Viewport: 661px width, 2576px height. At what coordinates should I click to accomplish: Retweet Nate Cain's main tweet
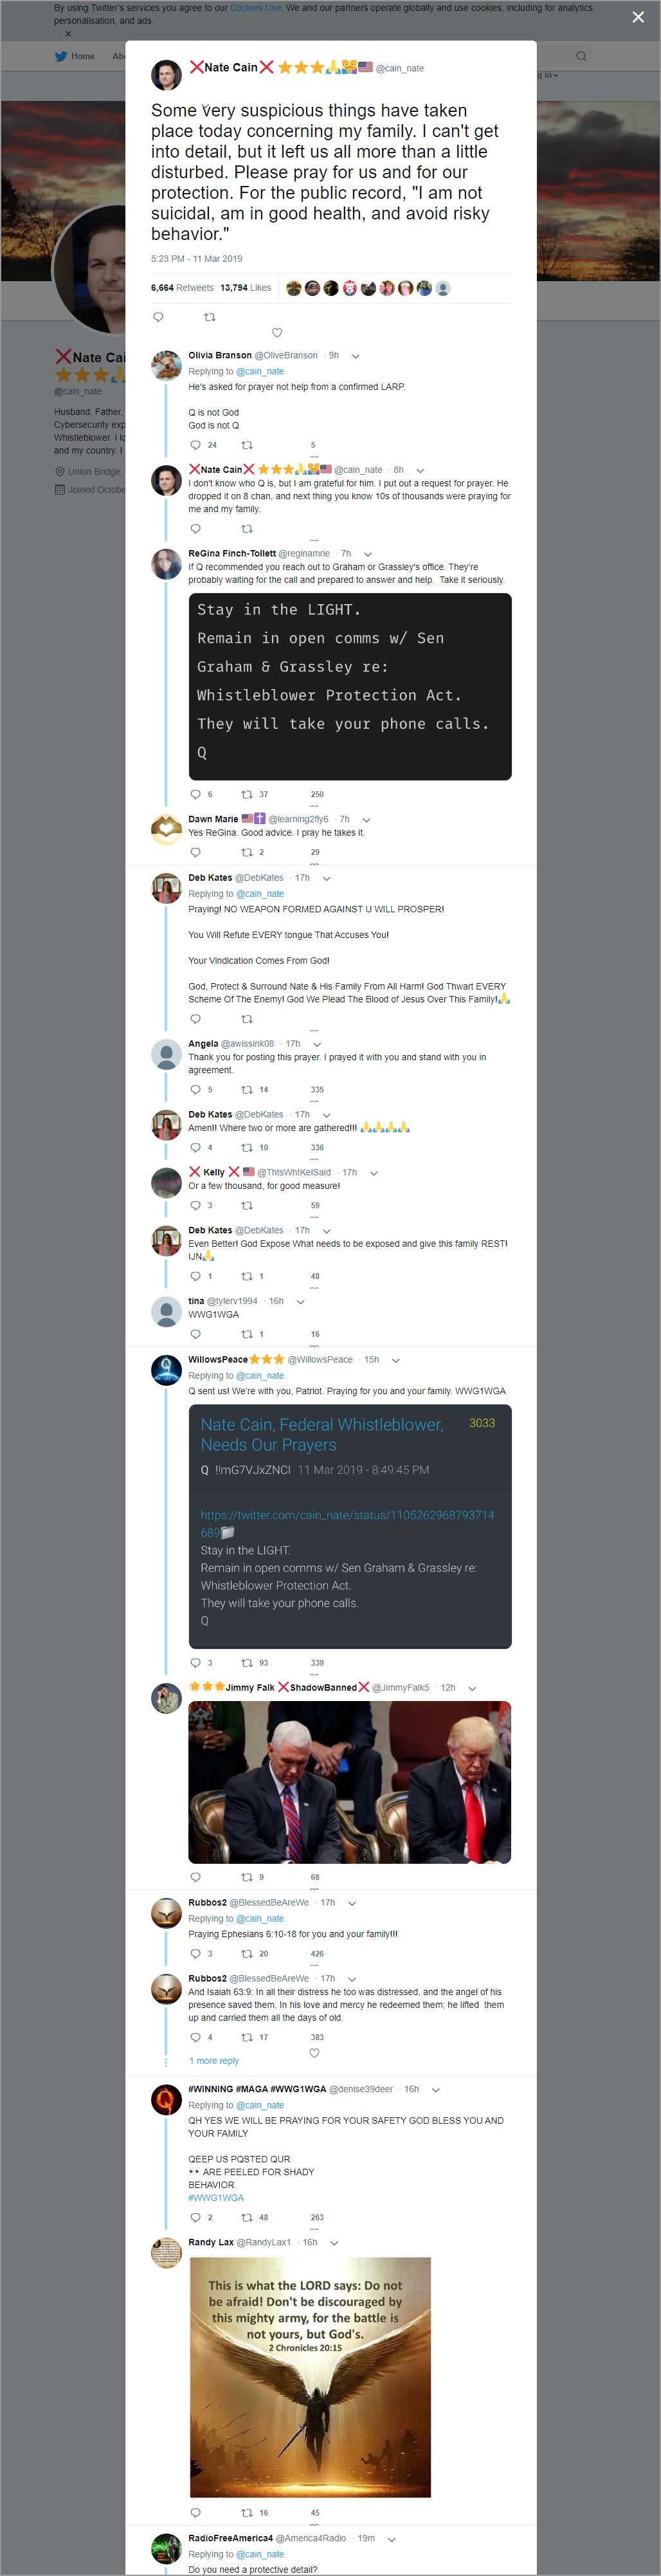click(x=209, y=317)
